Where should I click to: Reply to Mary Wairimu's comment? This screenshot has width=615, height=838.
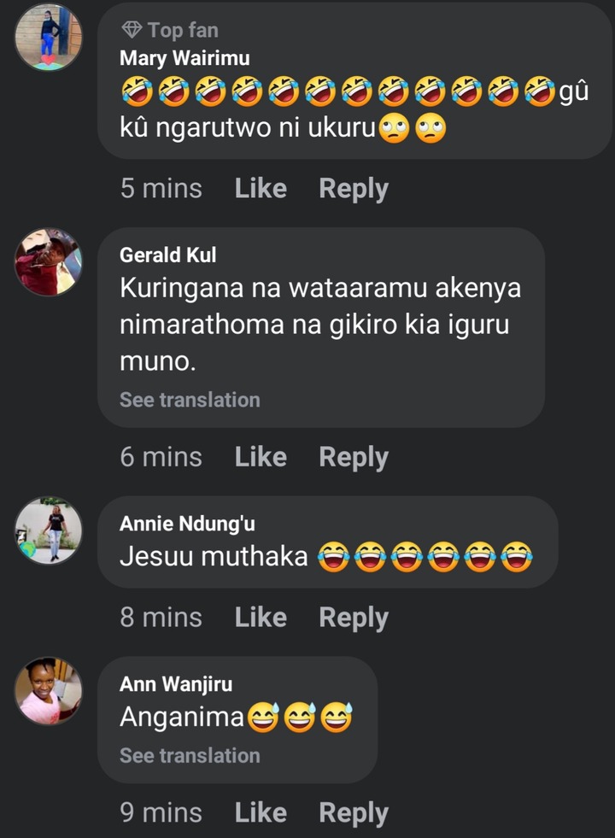[354, 189]
